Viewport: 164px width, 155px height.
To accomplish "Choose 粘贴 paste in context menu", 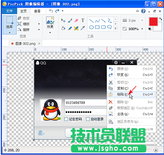I will [x=131, y=95].
